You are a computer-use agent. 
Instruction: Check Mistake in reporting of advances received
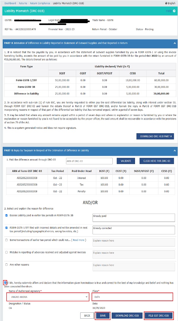(x=7, y=252)
